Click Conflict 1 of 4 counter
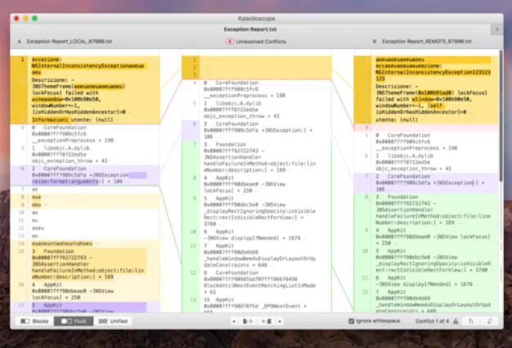The image size is (512, 348). pyautogui.click(x=432, y=321)
